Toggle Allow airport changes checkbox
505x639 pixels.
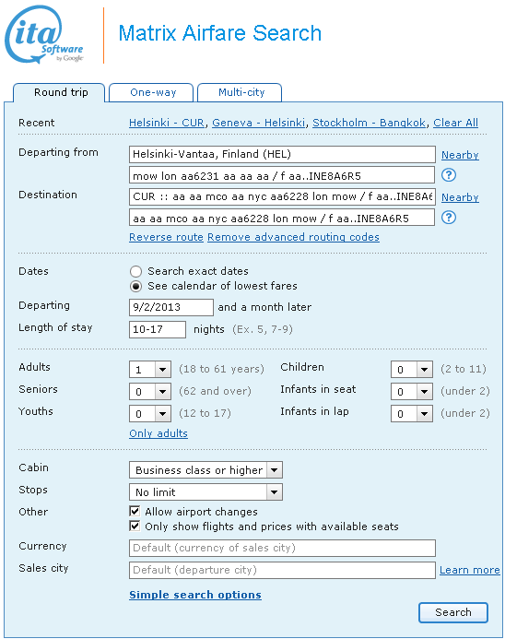pyautogui.click(x=135, y=511)
